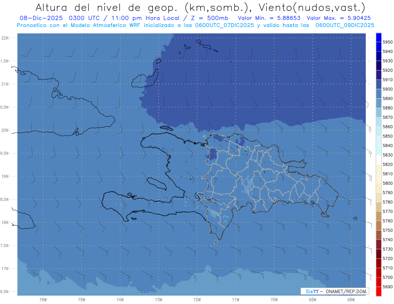Click the '5870' colorbar label
Viewport: 394px width, 304px height.
[388, 117]
